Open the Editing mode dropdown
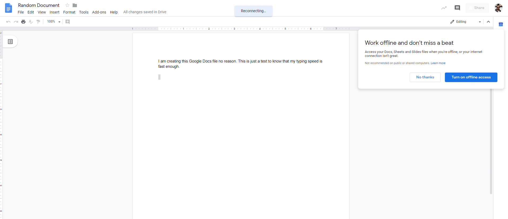Viewport: 508px width, 219px height. tap(466, 22)
